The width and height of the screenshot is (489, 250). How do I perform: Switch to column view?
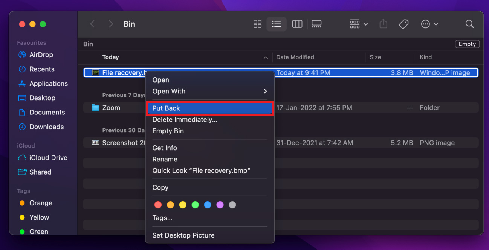click(x=297, y=24)
